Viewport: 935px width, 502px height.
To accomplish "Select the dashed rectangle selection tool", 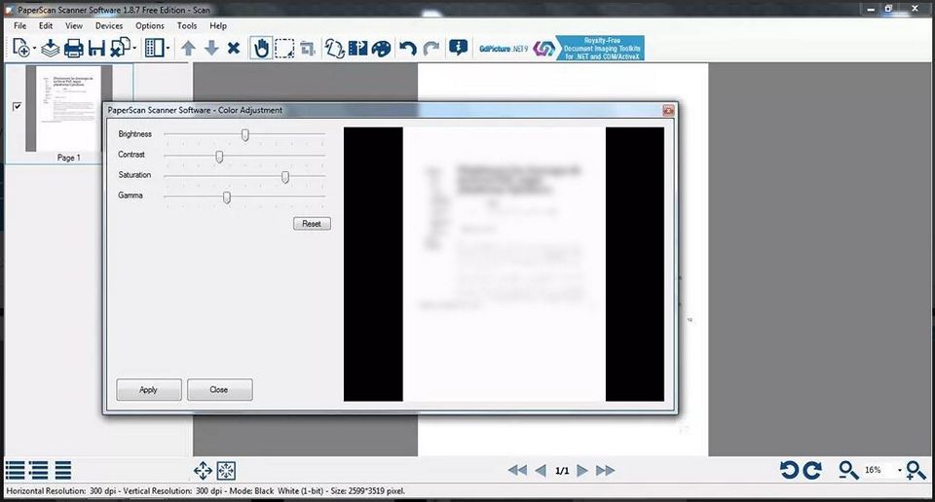I will pyautogui.click(x=284, y=49).
